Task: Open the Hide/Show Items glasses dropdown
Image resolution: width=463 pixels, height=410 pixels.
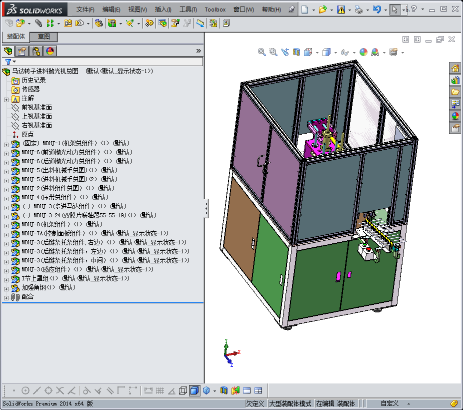Action: tap(354, 53)
